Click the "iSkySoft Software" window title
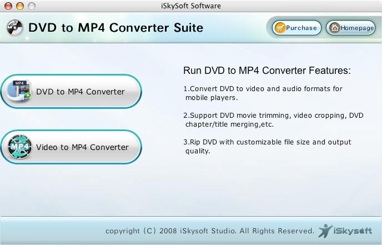 point(191,6)
